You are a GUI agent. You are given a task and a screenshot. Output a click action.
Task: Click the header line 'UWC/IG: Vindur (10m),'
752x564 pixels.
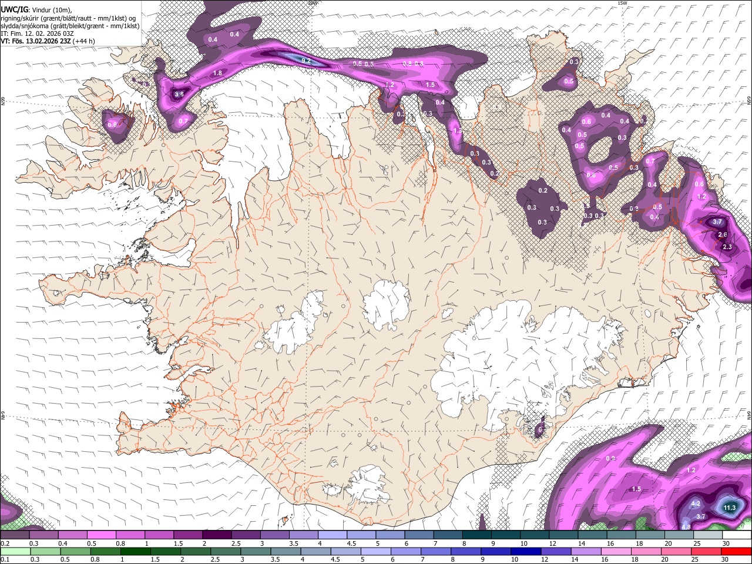[x=36, y=10]
